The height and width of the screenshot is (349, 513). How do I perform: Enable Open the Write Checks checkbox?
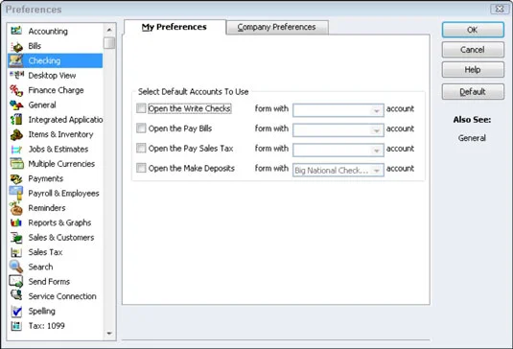(x=141, y=108)
